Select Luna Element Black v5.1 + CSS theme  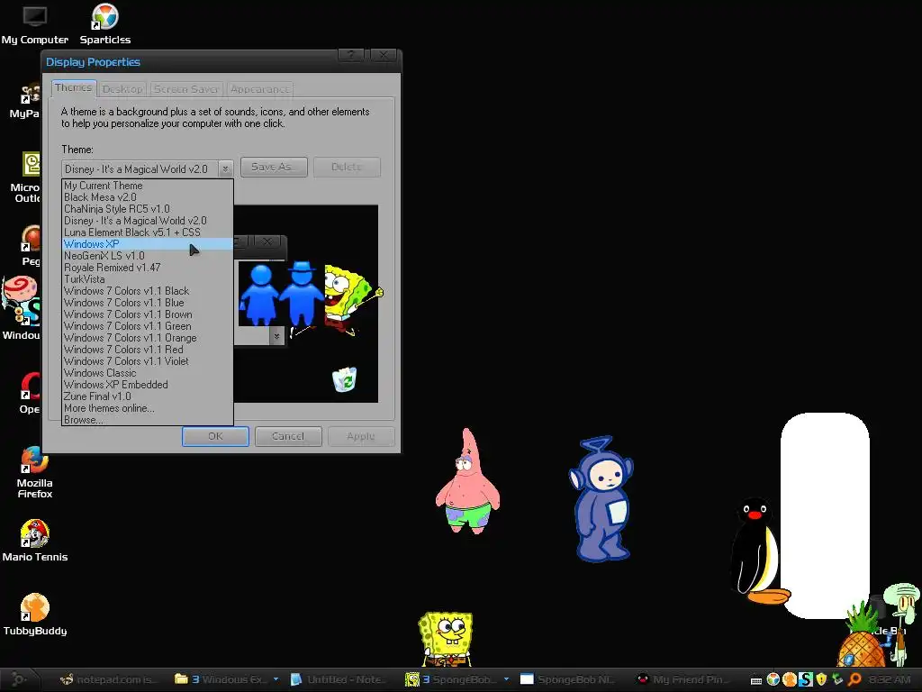pyautogui.click(x=147, y=232)
